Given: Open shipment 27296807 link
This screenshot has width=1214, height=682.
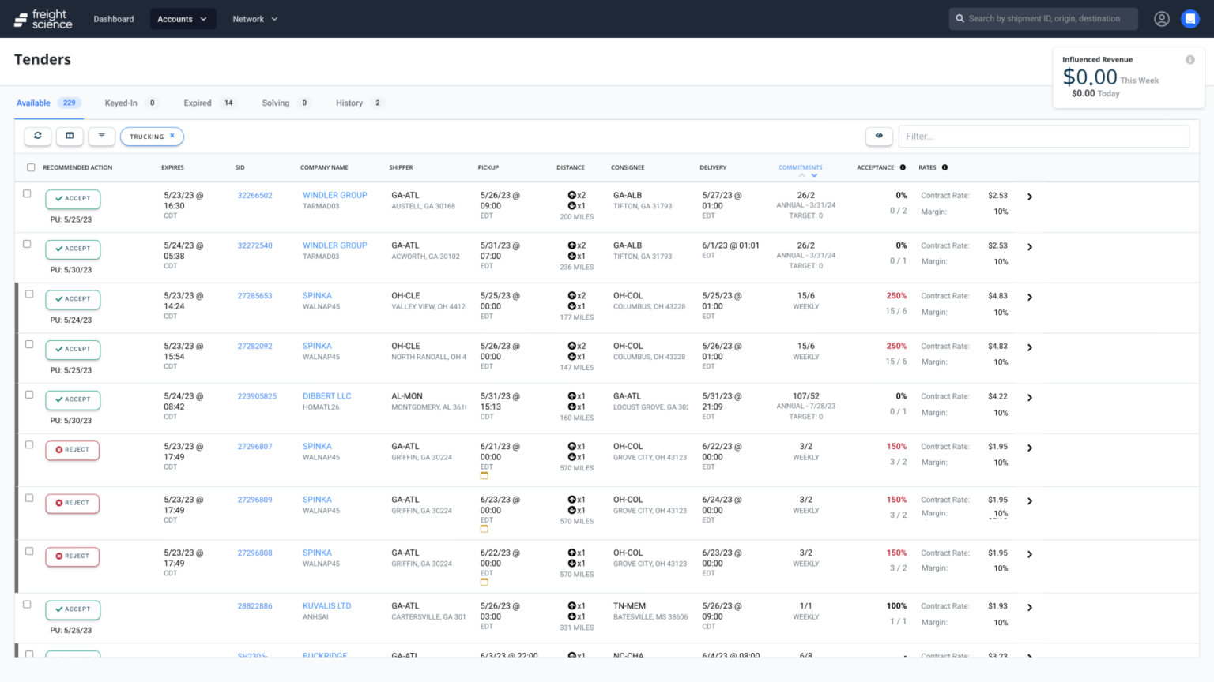Looking at the screenshot, I should (254, 446).
